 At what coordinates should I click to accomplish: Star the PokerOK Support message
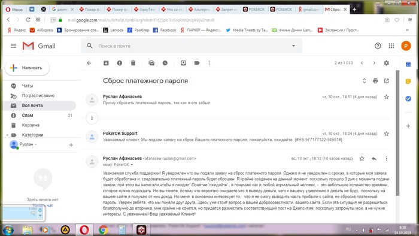tap(387, 134)
